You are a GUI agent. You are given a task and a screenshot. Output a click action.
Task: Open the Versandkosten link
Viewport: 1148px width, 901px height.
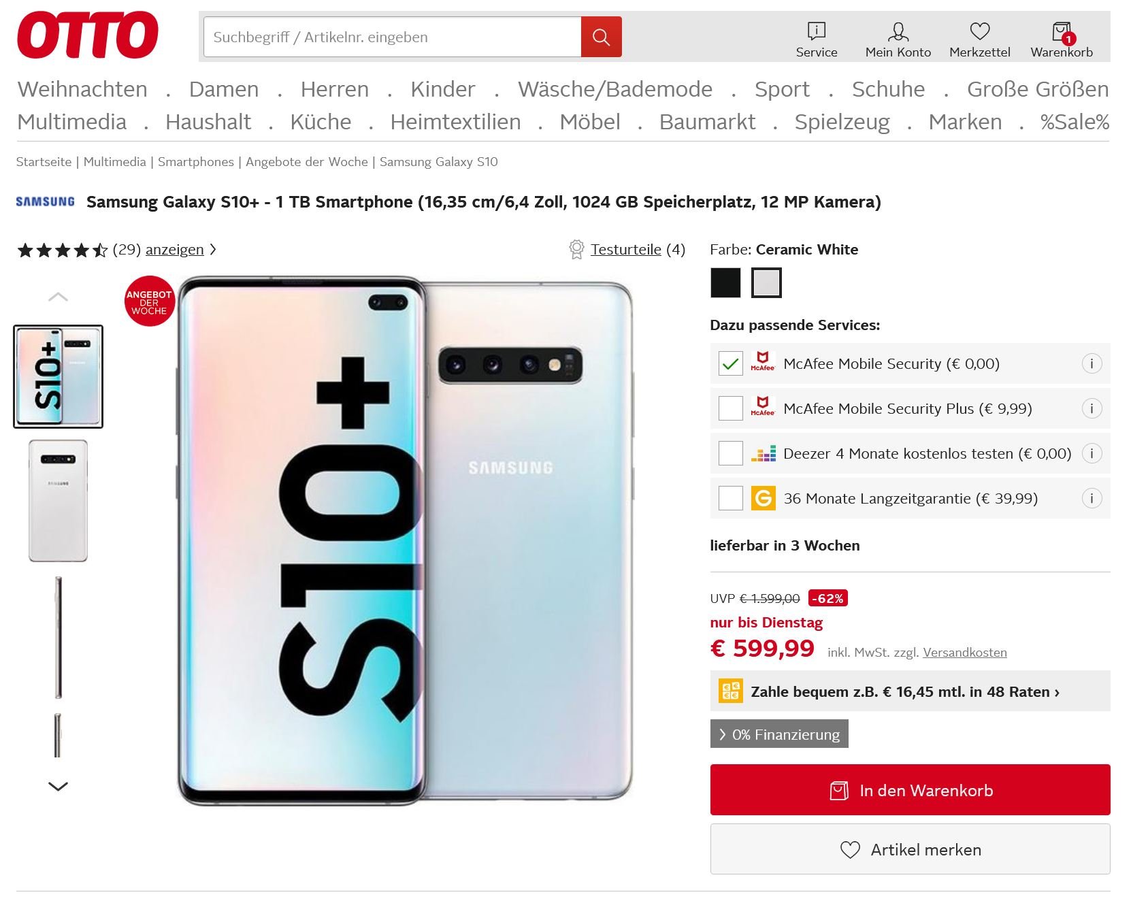tap(964, 652)
